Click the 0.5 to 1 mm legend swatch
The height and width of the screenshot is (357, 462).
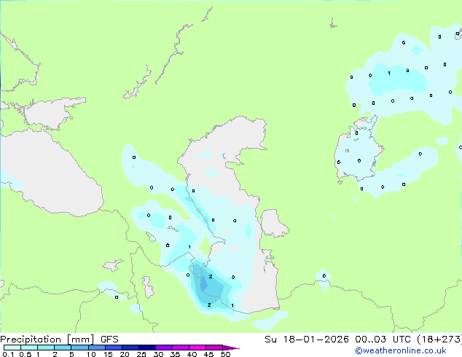coord(29,348)
